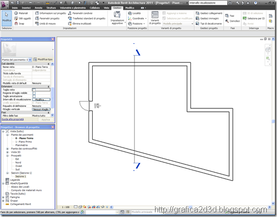Click the Applica button

(x=46, y=120)
